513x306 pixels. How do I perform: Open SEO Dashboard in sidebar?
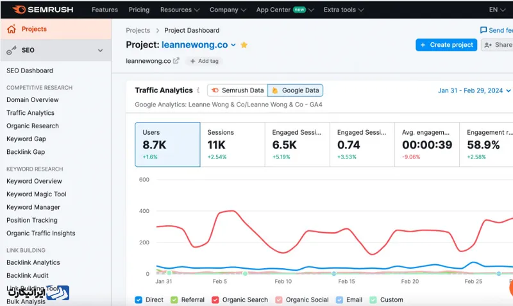[29, 71]
